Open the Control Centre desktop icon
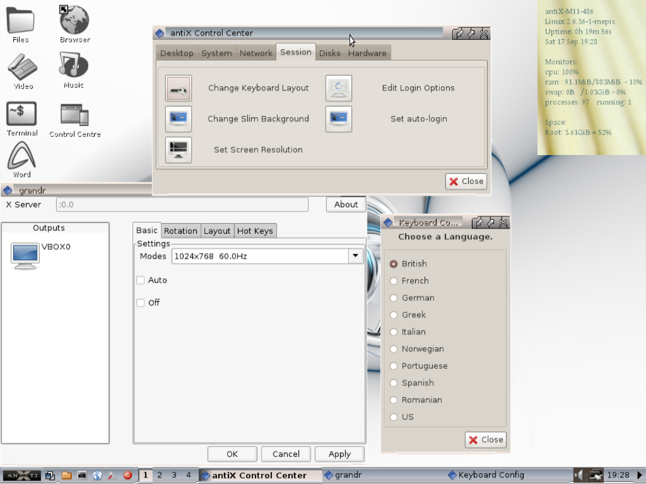The width and height of the screenshot is (646, 484). pyautogui.click(x=74, y=120)
